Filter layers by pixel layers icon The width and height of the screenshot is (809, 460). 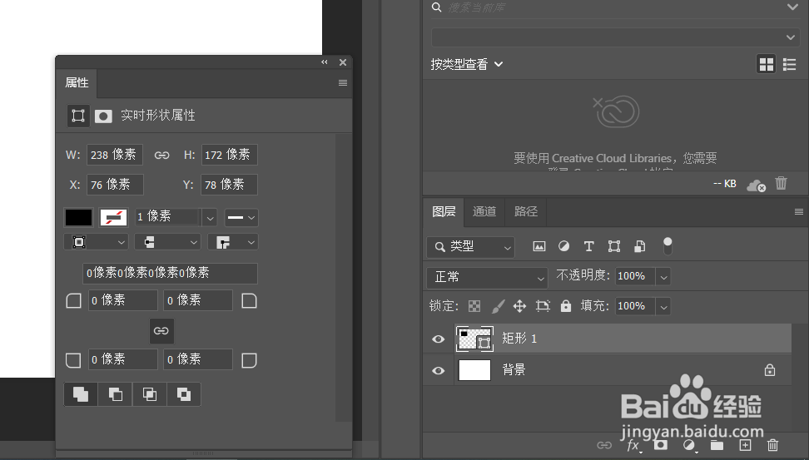click(539, 246)
